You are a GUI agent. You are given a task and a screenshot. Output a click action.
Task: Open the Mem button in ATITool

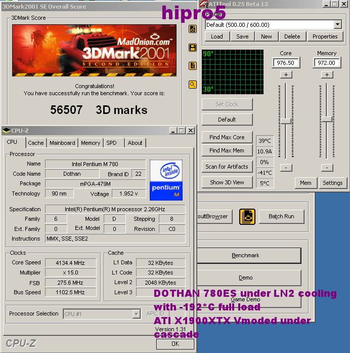[305, 183]
